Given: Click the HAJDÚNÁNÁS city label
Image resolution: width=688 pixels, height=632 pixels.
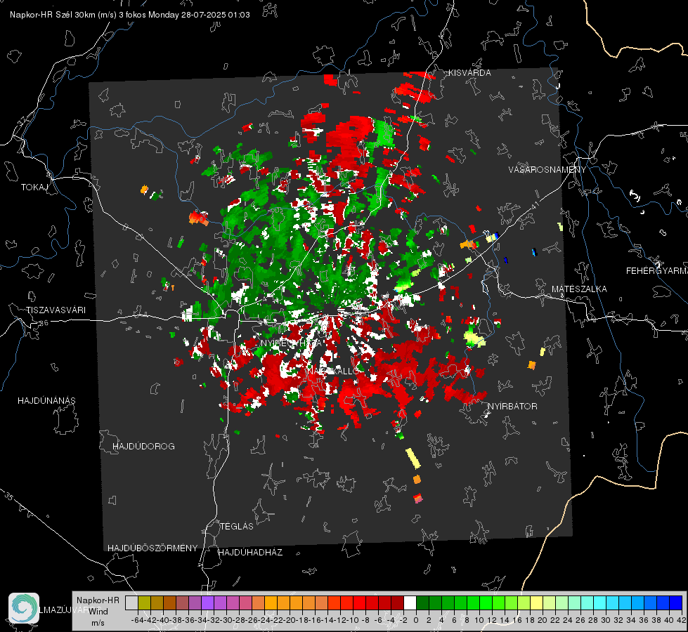Looking at the screenshot, I should coord(46,401).
